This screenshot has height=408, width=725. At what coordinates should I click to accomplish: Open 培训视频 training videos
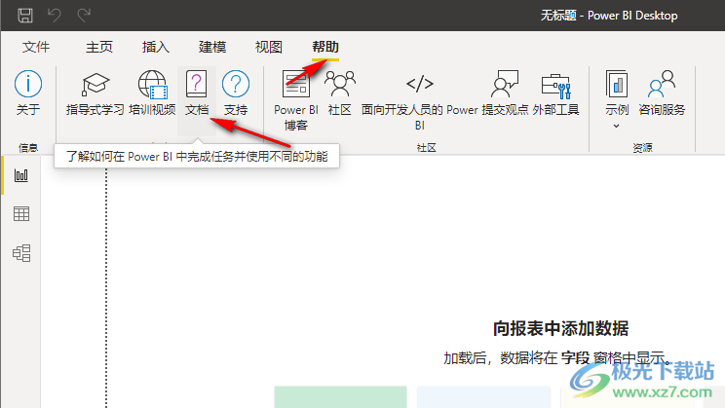coord(152,93)
